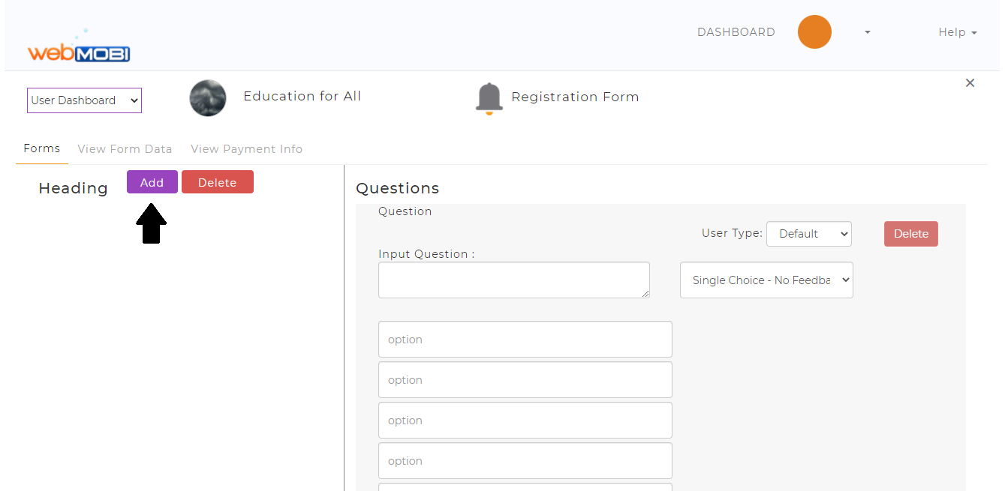
Task: Open the Single Choice question type dropdown
Action: pyautogui.click(x=766, y=280)
